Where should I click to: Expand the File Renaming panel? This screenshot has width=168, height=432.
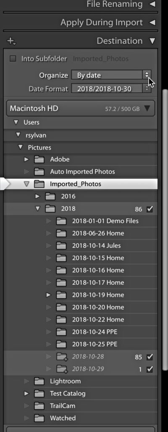(152, 4)
